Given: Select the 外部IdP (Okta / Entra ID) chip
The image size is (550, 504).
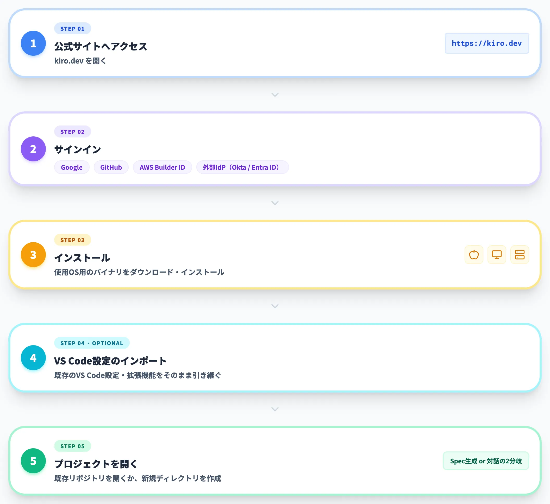Looking at the screenshot, I should [242, 167].
